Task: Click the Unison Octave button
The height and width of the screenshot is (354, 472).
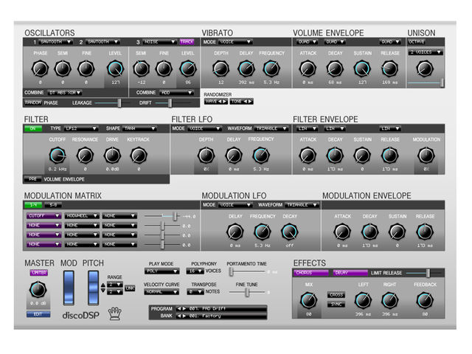Action: [417, 42]
